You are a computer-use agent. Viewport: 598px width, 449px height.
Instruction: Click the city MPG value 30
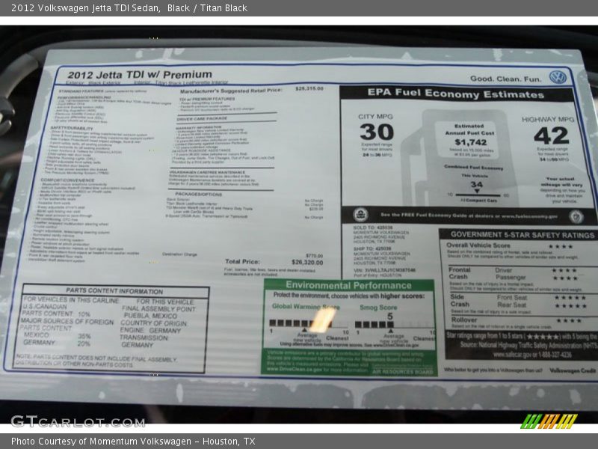pyautogui.click(x=377, y=132)
